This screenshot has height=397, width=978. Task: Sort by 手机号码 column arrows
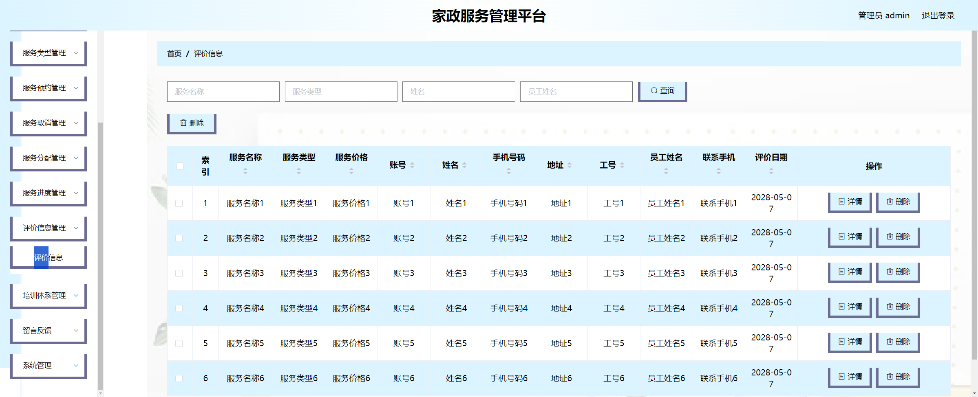(509, 171)
